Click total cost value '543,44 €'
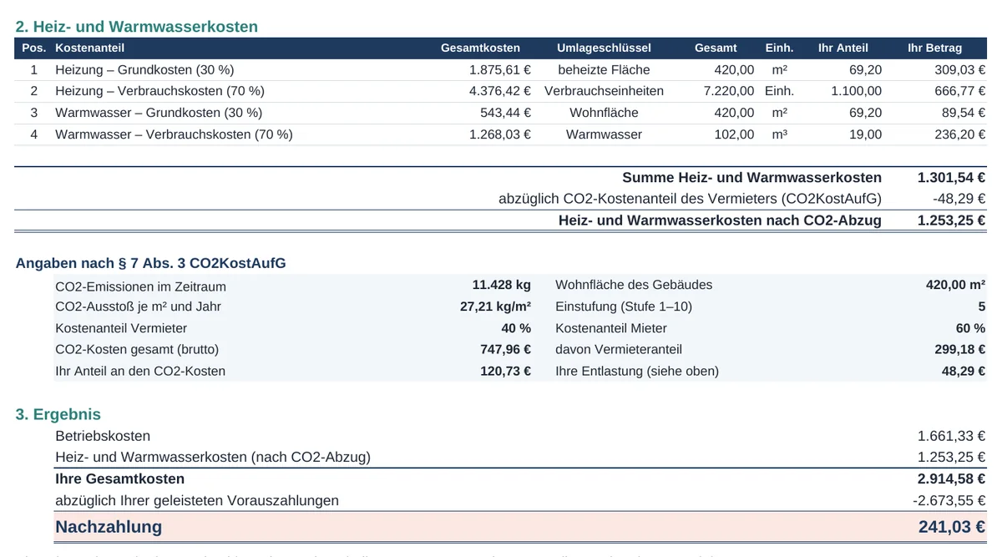1002x557 pixels. click(505, 113)
